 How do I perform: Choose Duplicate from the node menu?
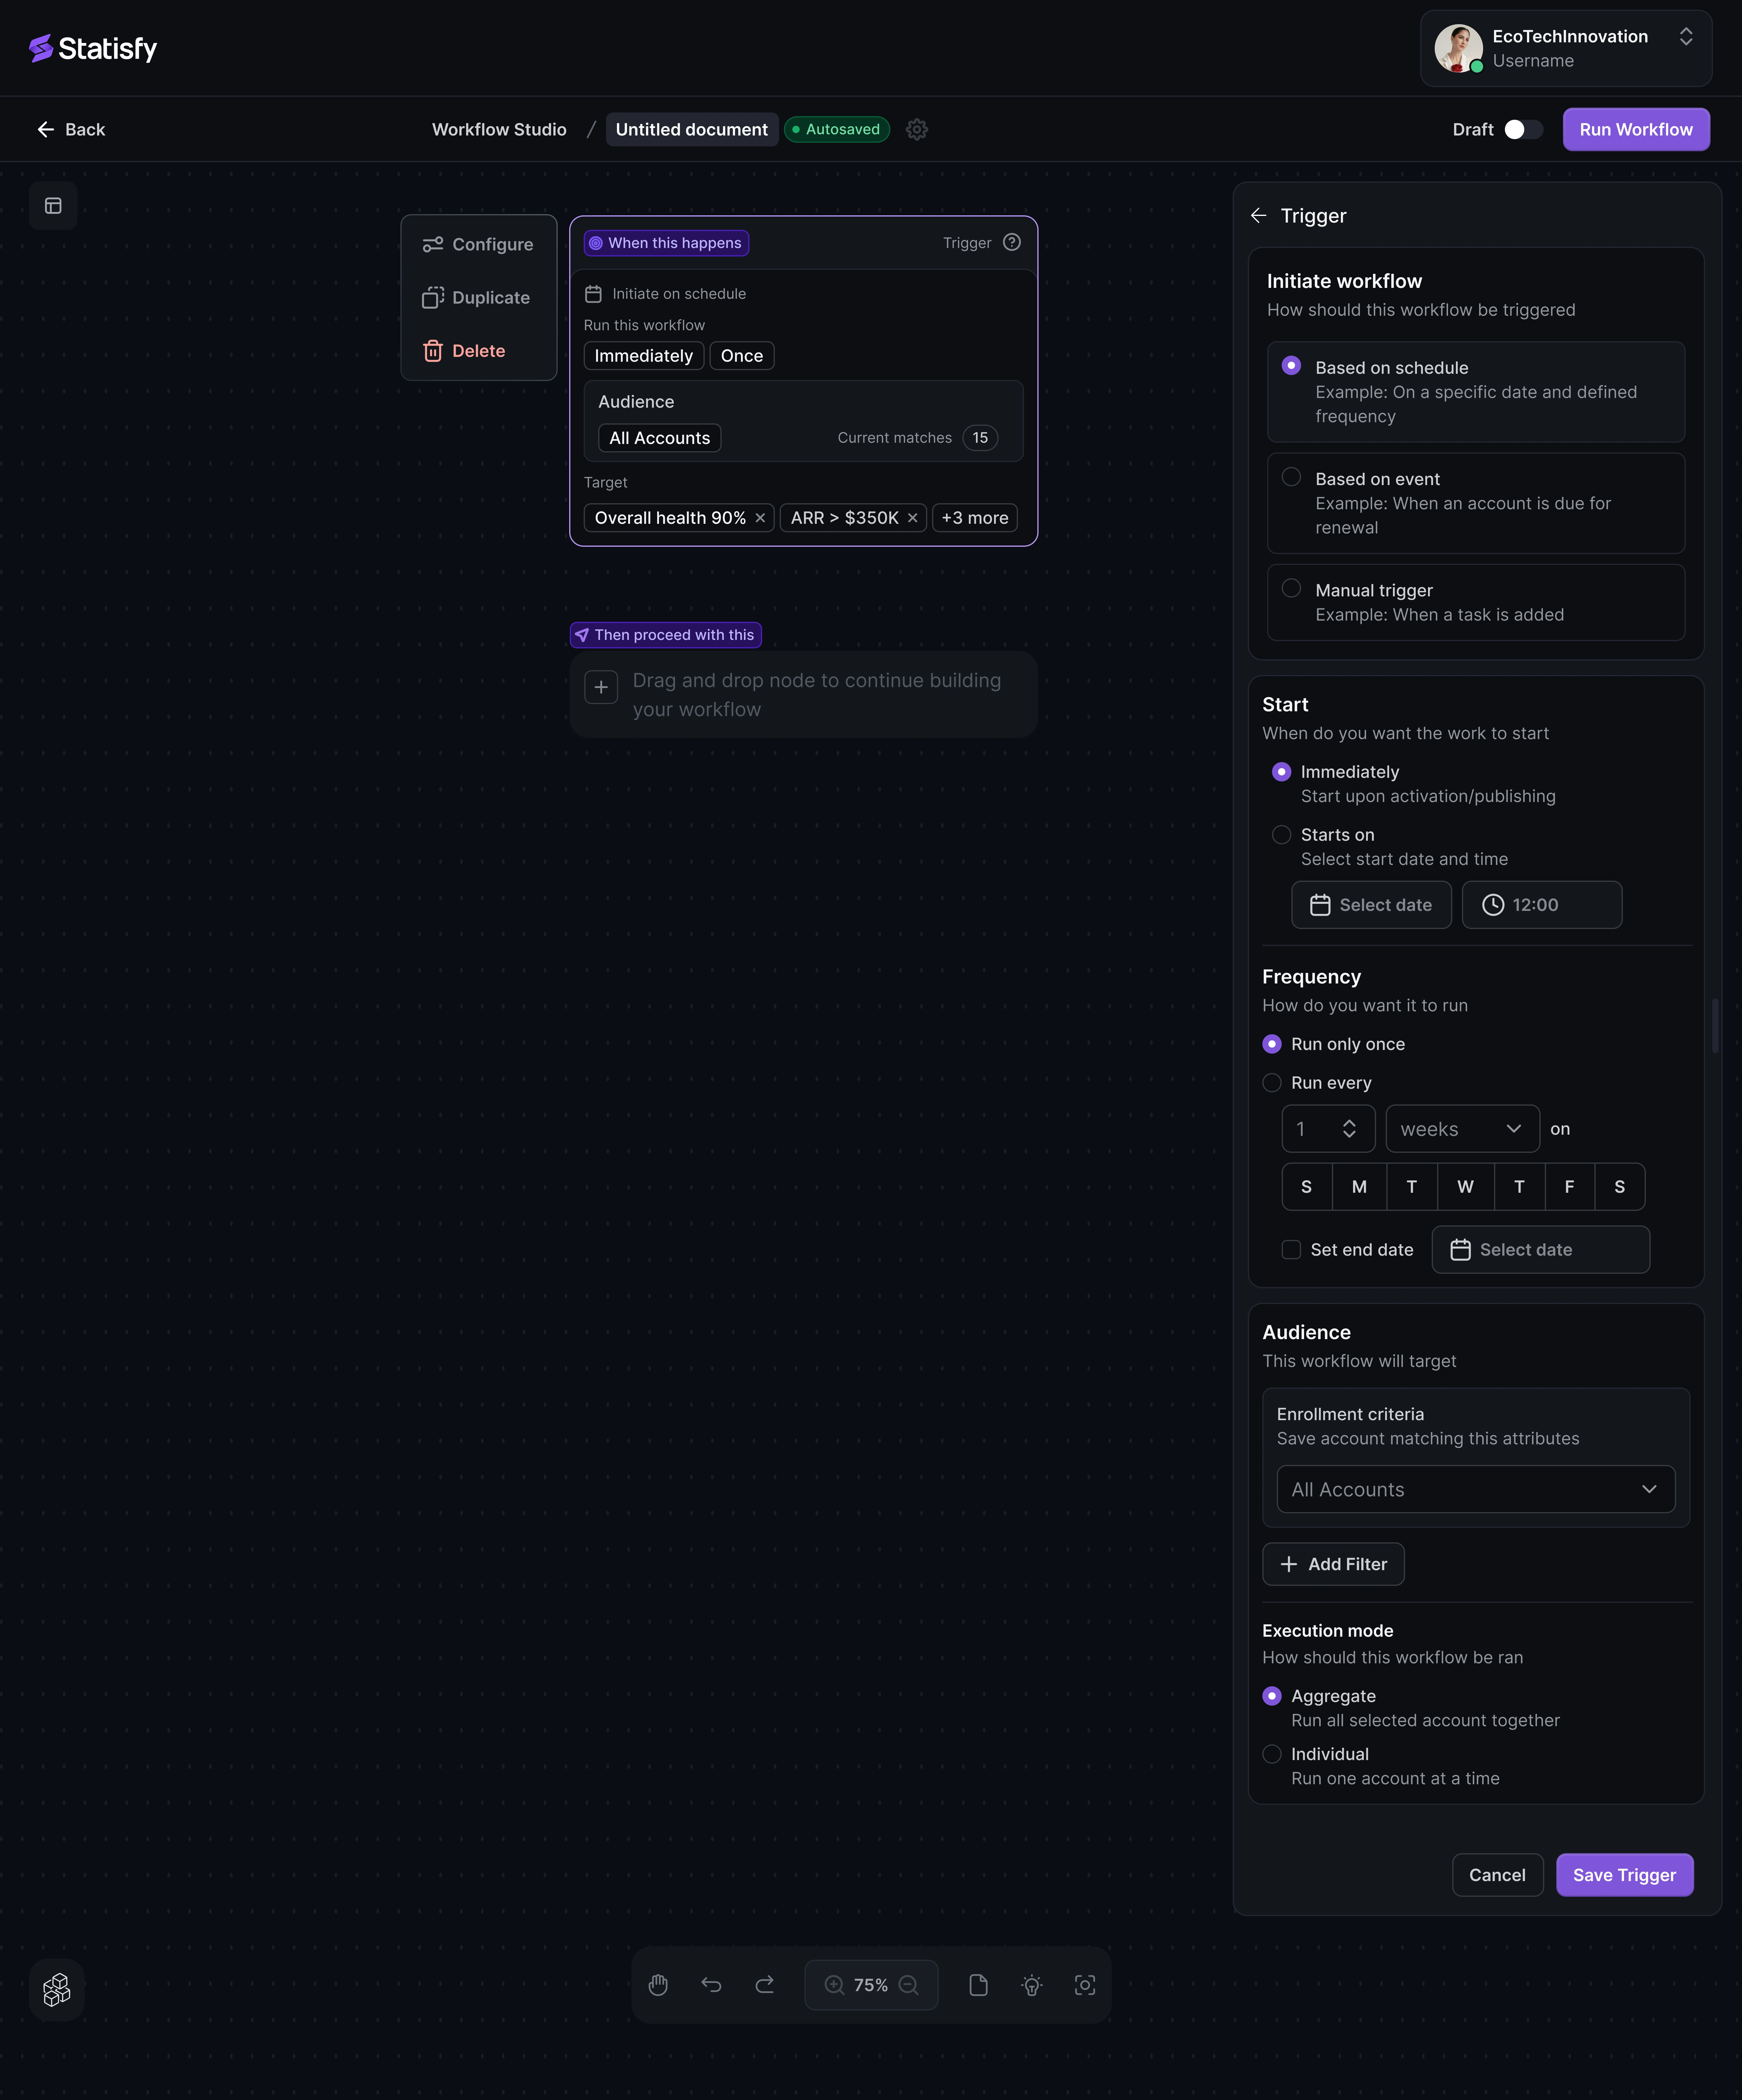[478, 298]
